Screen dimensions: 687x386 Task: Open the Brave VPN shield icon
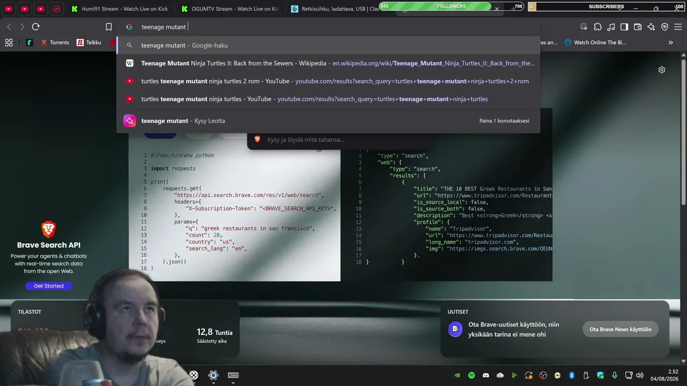pos(664,27)
